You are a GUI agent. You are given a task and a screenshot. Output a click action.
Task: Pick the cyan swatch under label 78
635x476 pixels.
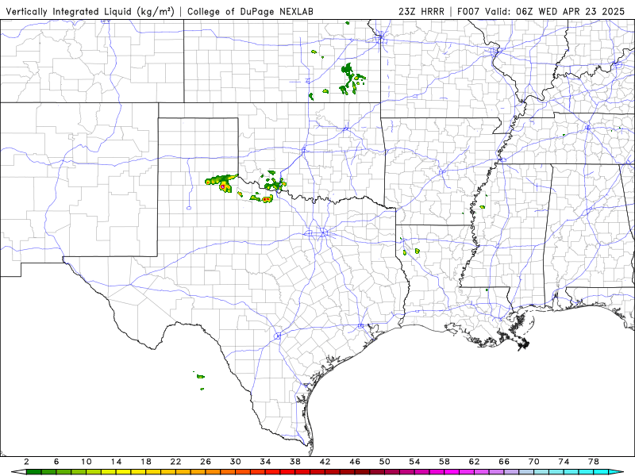tap(602, 472)
